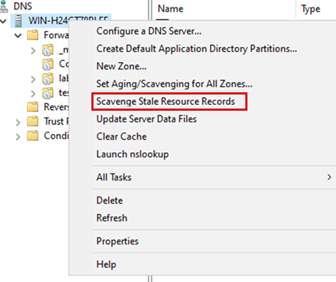336x282 pixels.
Task: Click the DNS root network icon
Action: point(4,6)
